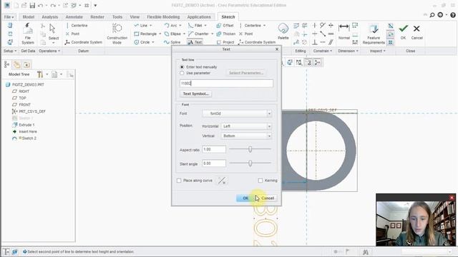The image size is (458, 257).
Task: Click OK in Text dialog
Action: (245, 198)
